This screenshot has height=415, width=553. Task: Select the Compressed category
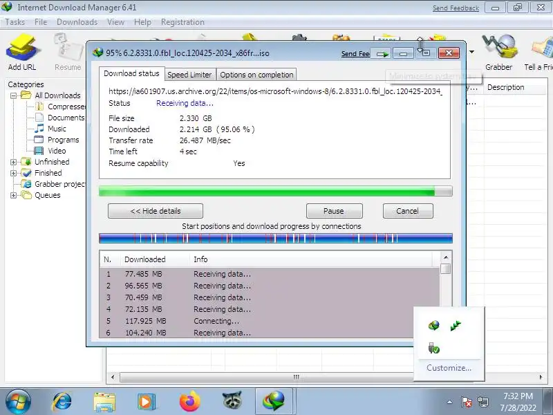(60, 107)
